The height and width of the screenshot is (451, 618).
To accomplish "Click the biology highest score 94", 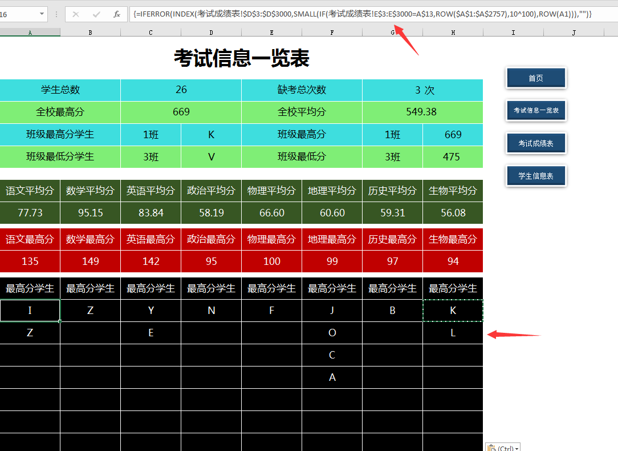I will point(453,261).
